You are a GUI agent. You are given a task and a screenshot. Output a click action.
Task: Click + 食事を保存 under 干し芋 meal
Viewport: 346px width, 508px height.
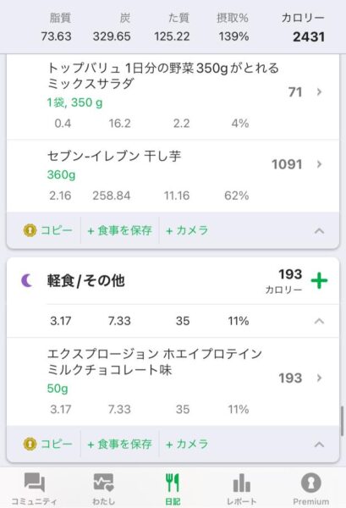click(x=119, y=230)
